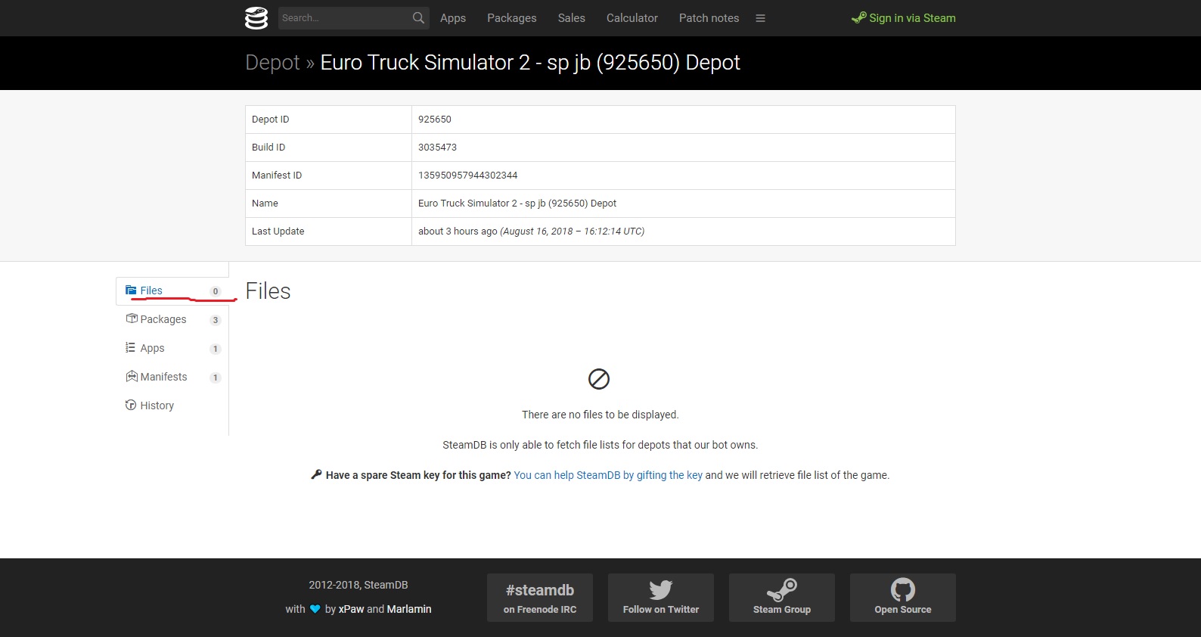1201x637 pixels.
Task: Click the Manifest ID value 135950957944302344
Action: point(467,176)
